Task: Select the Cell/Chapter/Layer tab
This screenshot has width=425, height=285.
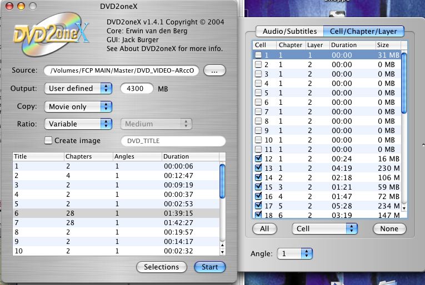Action: 363,32
